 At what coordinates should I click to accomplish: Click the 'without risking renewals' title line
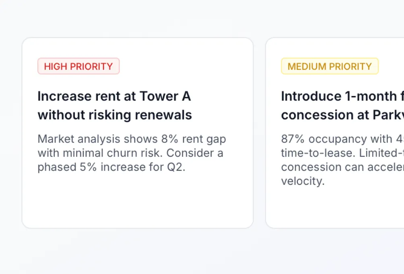[x=115, y=115]
